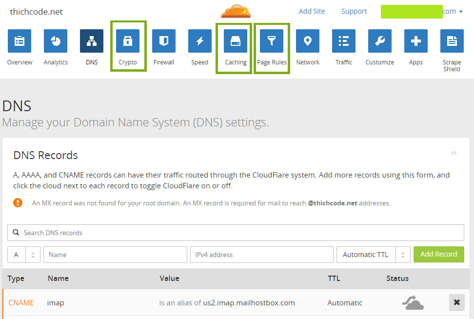Open the Page Rules funnel icon
The image size is (474, 319).
[x=272, y=41]
